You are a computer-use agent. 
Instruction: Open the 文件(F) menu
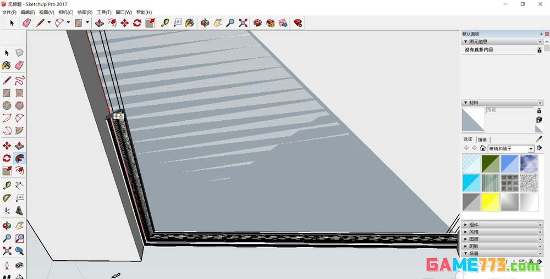(x=9, y=12)
